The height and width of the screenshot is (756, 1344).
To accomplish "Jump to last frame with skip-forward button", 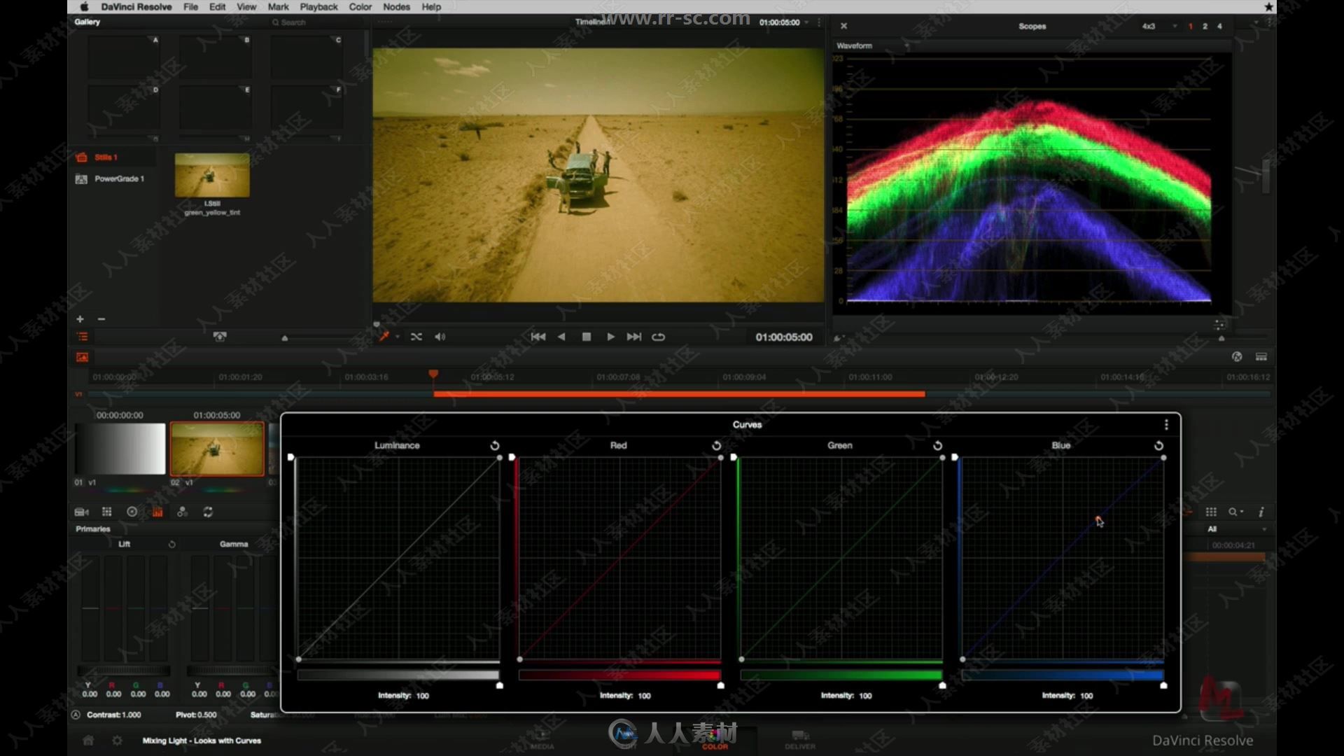I will point(634,337).
